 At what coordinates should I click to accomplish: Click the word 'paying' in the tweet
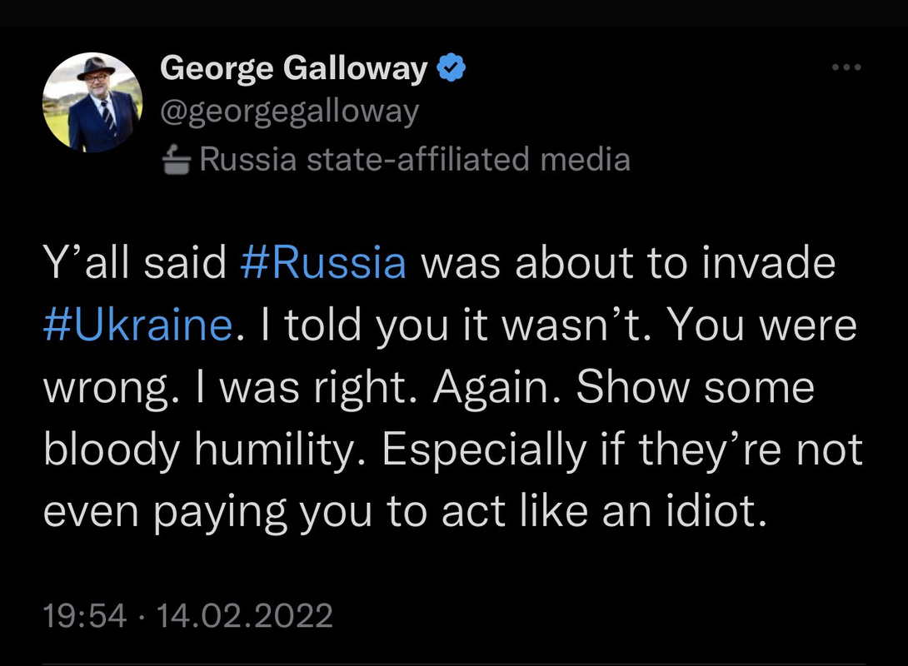tap(220, 512)
